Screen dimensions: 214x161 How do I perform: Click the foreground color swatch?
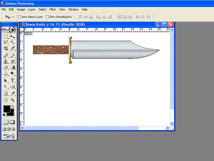(7, 109)
